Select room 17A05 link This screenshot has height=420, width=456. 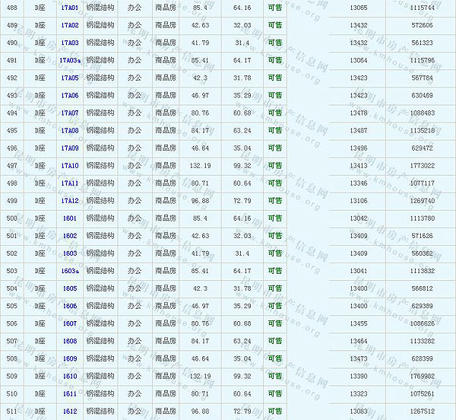[70, 78]
